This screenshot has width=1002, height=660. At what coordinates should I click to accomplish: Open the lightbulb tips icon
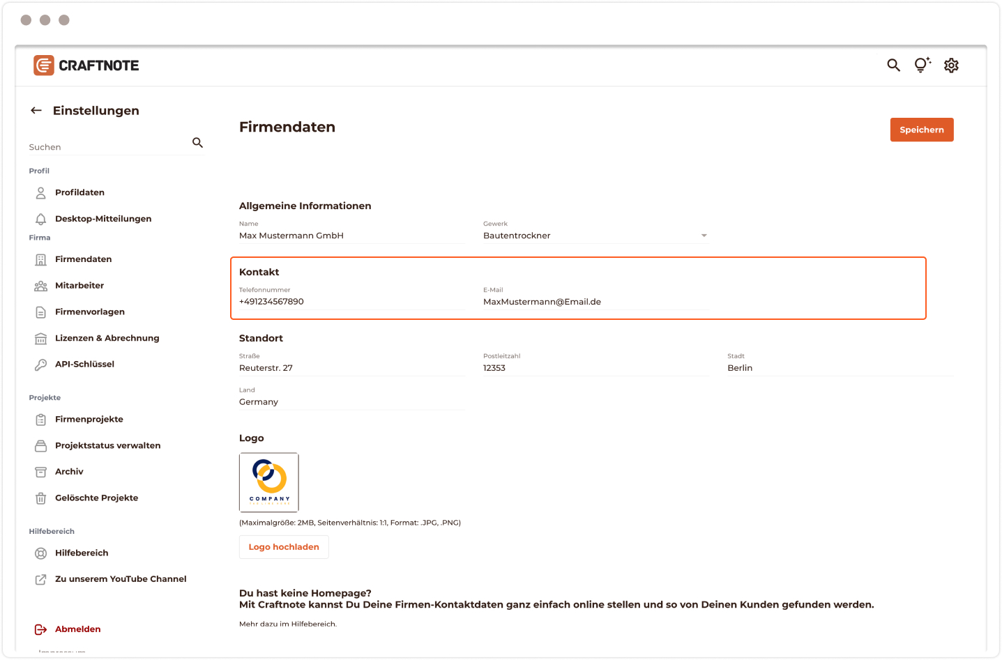[x=922, y=66]
